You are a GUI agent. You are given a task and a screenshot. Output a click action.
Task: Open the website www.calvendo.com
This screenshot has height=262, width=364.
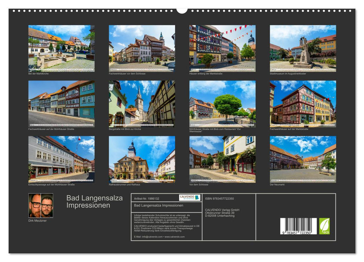(174, 237)
